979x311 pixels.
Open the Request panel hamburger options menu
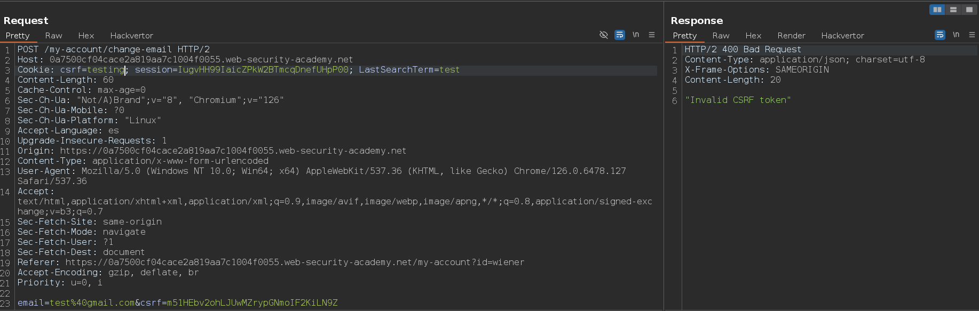point(652,35)
